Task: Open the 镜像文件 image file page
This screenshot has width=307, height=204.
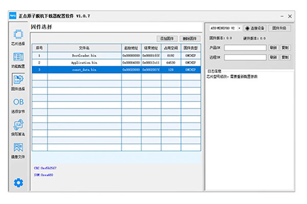Action: [18, 150]
